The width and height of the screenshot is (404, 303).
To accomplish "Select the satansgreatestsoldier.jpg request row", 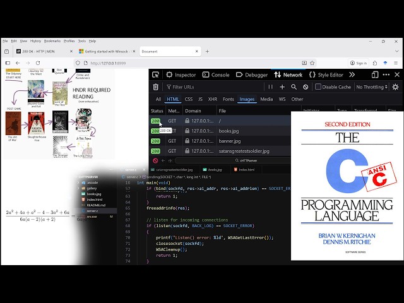I will (x=220, y=151).
